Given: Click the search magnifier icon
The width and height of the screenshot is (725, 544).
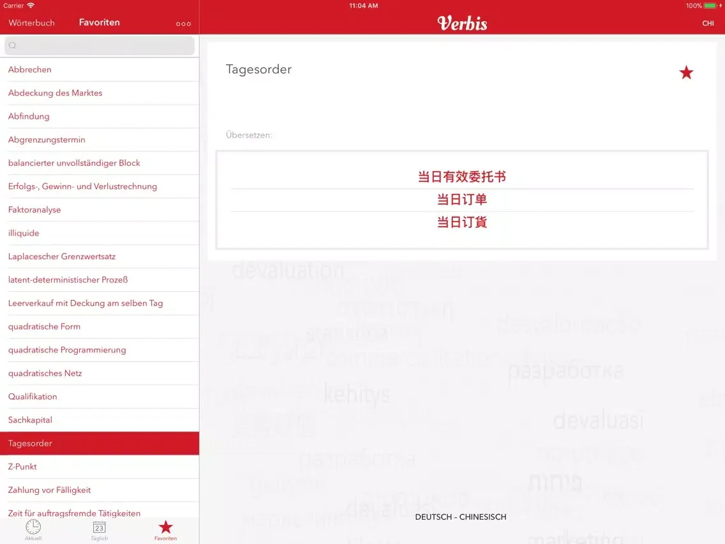Looking at the screenshot, I should click(13, 45).
